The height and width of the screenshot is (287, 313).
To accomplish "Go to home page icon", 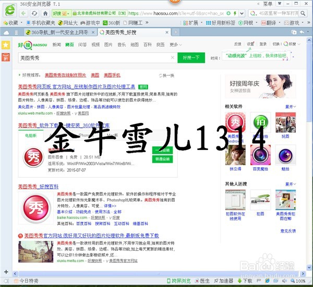I will [45, 14].
